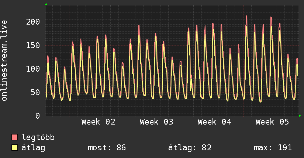Click the 'most: 86' current value
This screenshot has height=158, width=304.
click(107, 148)
